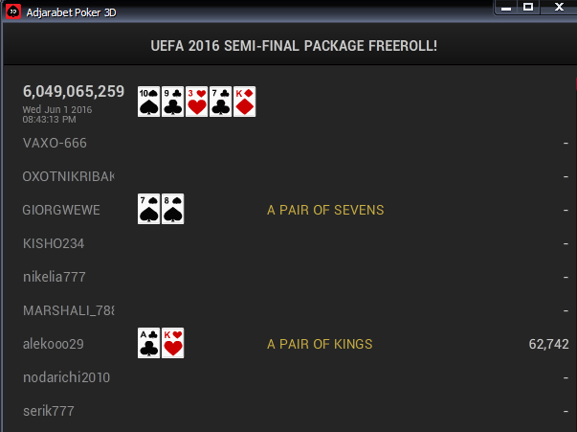Click the Adjarabet Poker 3D app icon

pos(12,11)
